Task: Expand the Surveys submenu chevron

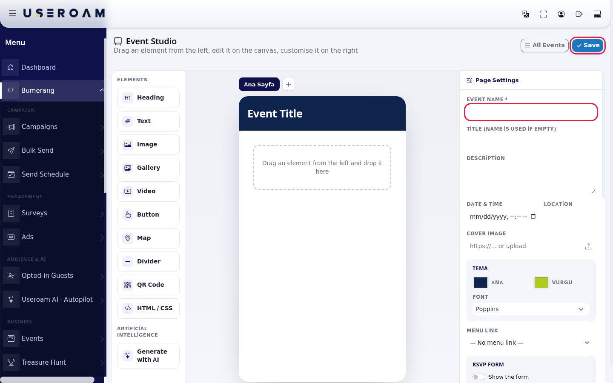Action: click(x=102, y=214)
